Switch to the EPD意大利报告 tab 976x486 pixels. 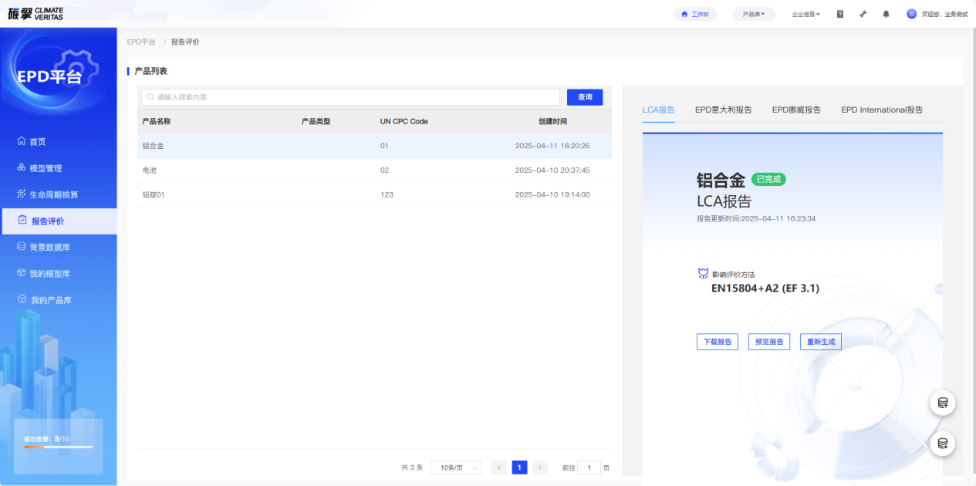pos(723,110)
